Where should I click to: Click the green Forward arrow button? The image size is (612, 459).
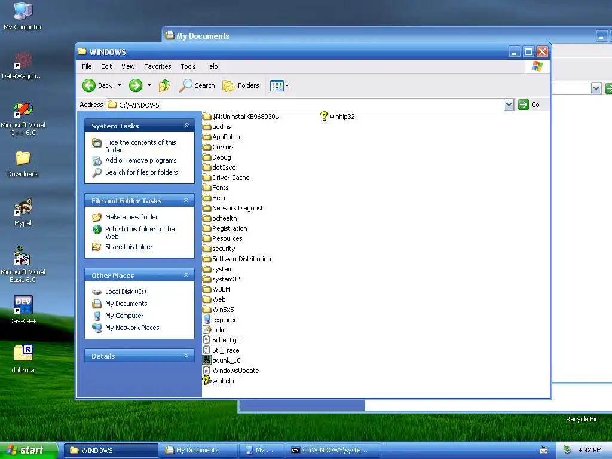click(x=136, y=85)
